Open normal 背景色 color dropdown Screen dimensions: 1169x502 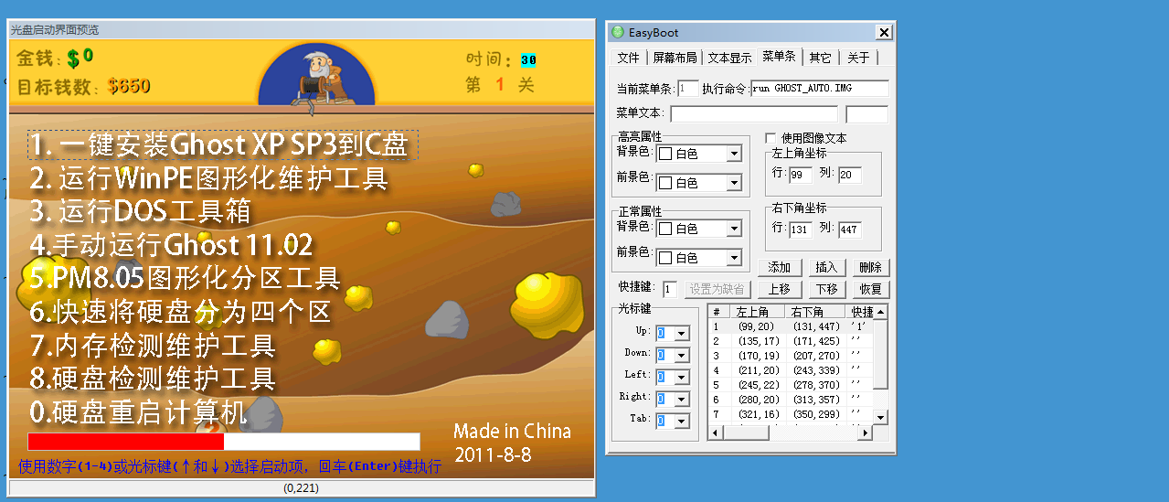(734, 229)
